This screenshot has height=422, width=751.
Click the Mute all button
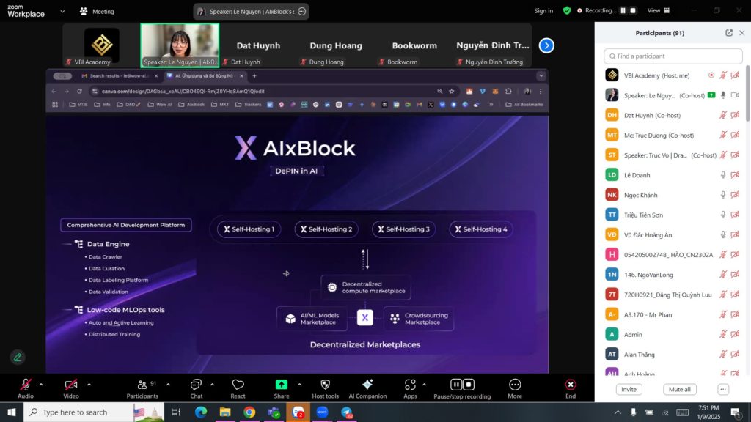679,389
